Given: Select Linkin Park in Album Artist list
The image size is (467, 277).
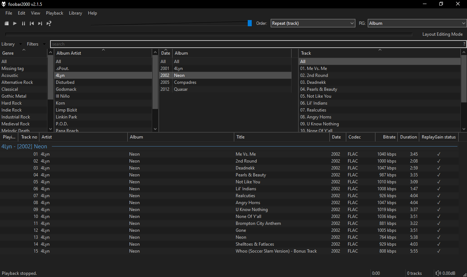Looking at the screenshot, I should [103, 117].
